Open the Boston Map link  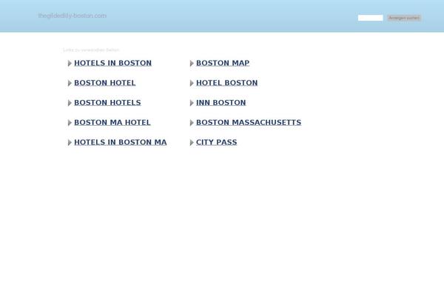[222, 64]
